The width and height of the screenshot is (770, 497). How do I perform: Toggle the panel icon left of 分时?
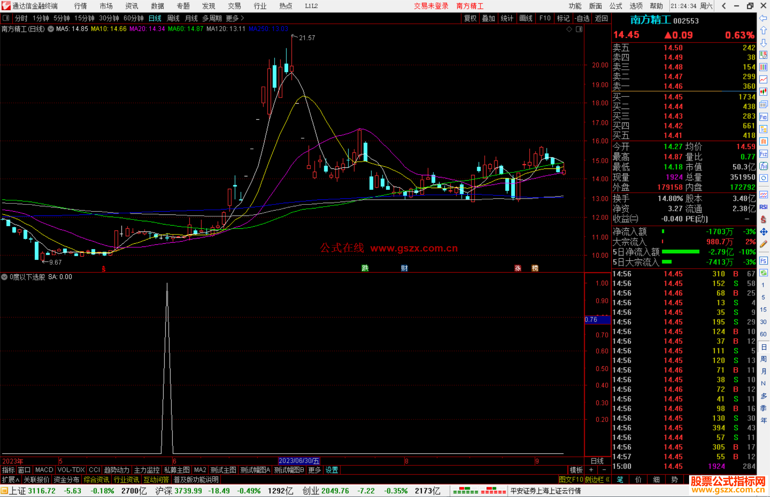click(x=6, y=18)
